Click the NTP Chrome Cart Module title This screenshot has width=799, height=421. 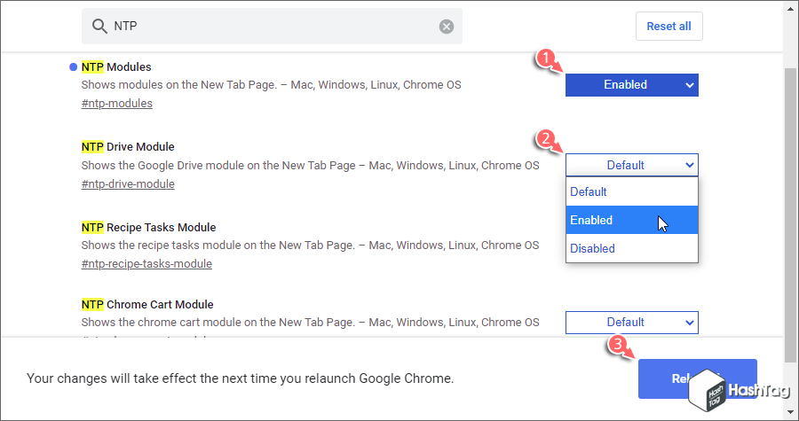pyautogui.click(x=147, y=305)
